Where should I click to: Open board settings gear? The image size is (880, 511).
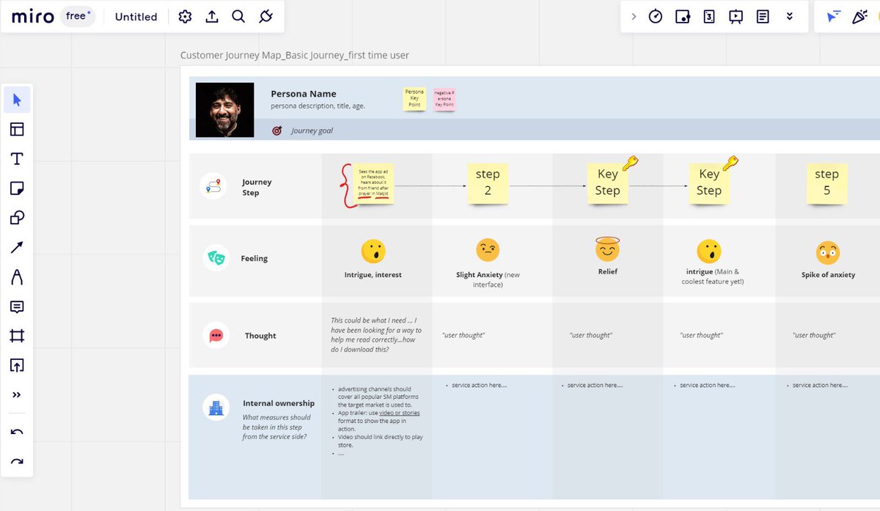[185, 16]
